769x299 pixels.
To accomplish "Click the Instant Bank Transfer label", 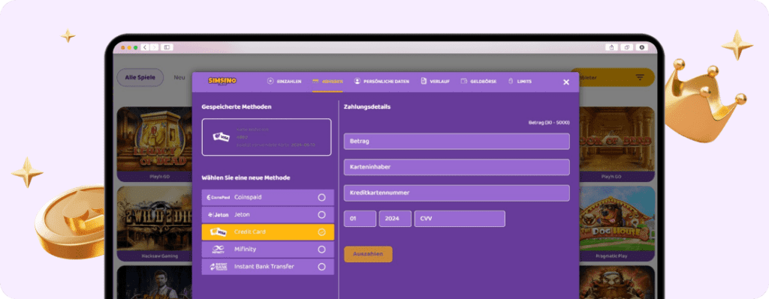I will 264,267.
